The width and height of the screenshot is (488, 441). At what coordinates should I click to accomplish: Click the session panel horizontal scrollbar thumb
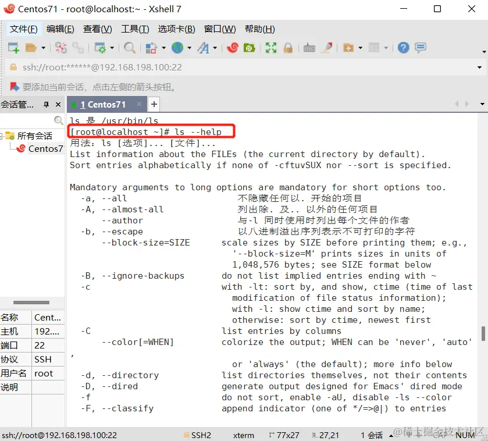click(x=31, y=303)
